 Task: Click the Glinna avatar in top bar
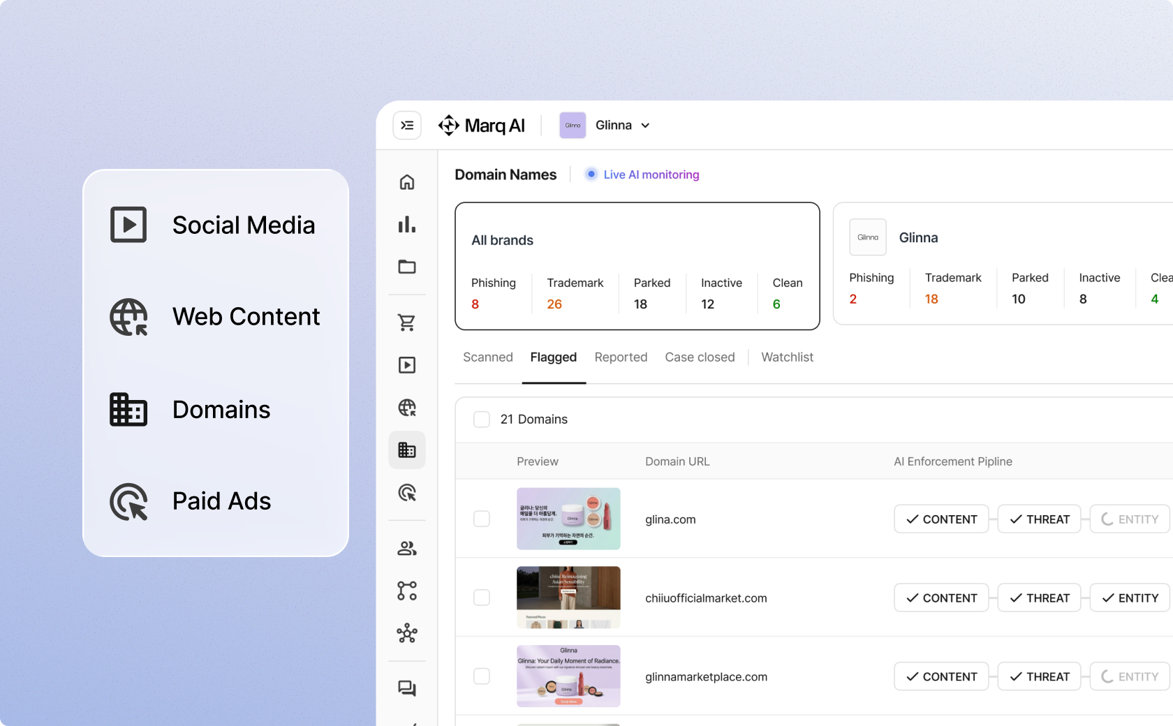573,126
